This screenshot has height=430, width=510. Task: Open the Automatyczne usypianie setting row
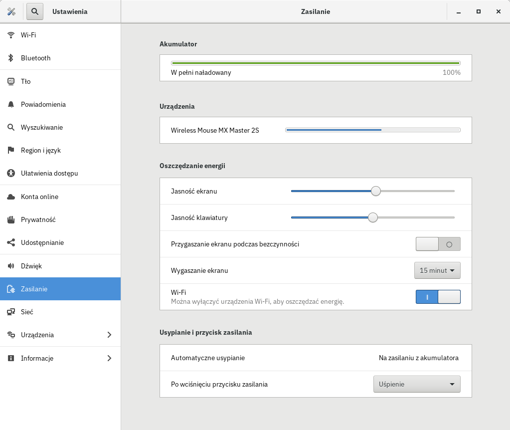(315, 358)
